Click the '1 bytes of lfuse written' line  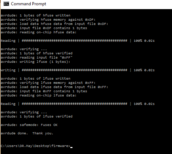pos(36,79)
